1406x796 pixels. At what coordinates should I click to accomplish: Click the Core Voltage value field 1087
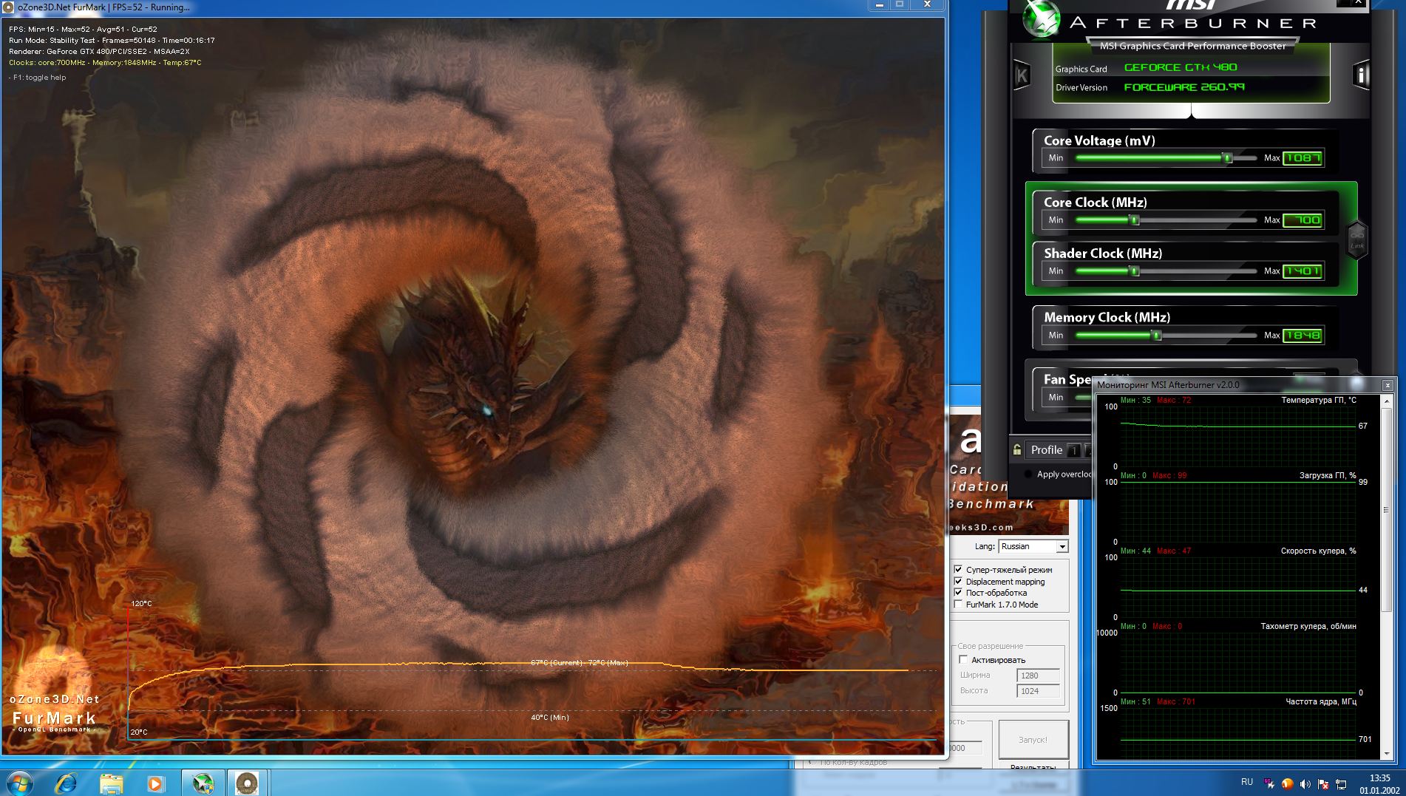point(1303,158)
